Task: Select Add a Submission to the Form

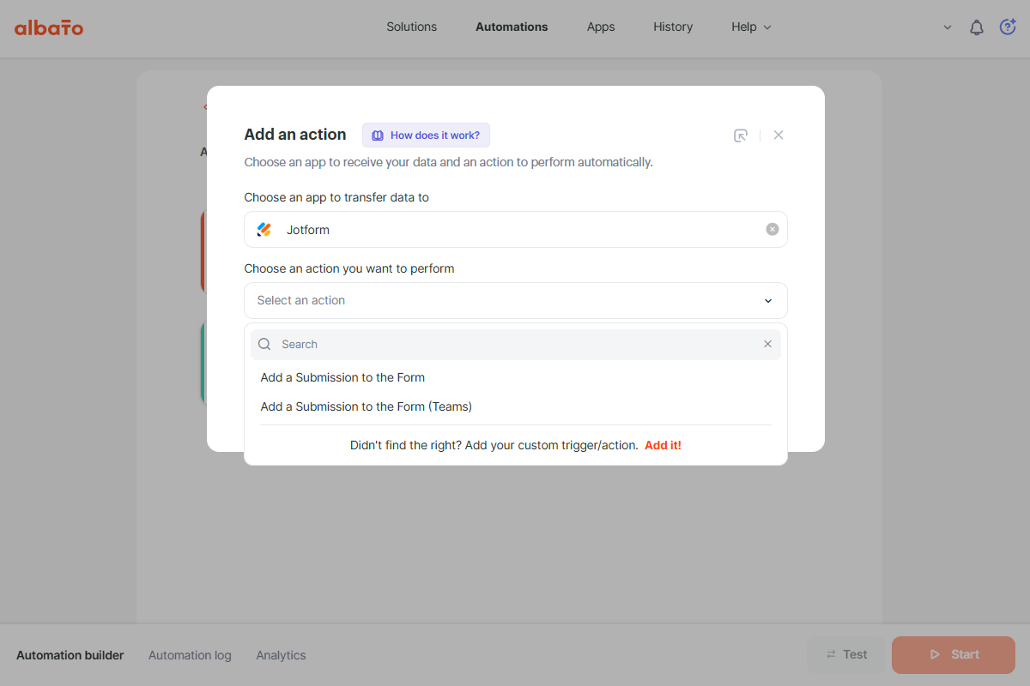Action: (342, 377)
